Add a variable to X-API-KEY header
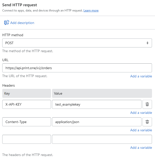This screenshot has width=155, height=159. tap(141, 113)
